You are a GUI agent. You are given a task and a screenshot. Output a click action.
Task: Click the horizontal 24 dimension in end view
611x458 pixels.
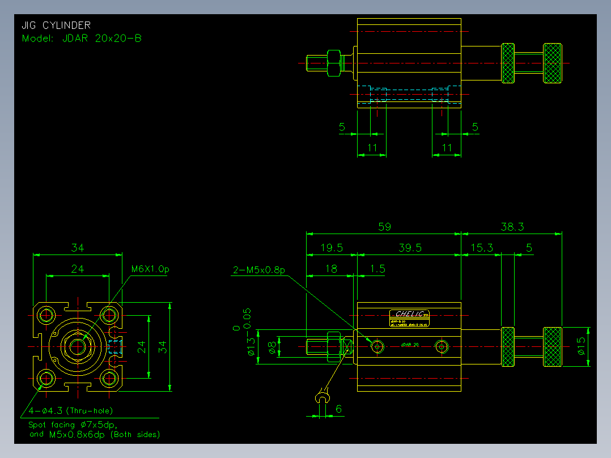click(78, 269)
